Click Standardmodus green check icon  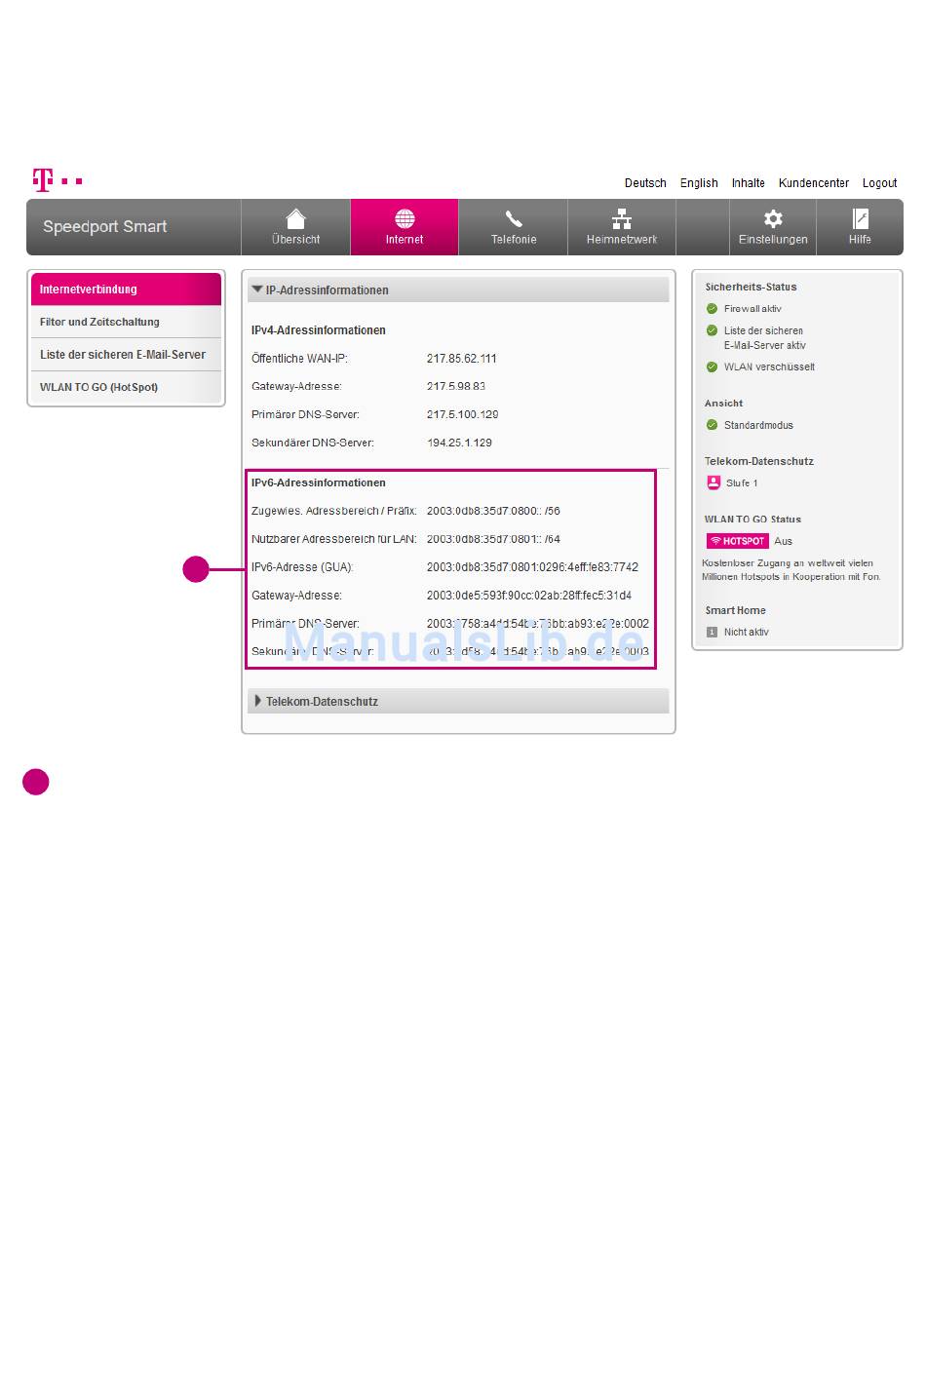712,425
